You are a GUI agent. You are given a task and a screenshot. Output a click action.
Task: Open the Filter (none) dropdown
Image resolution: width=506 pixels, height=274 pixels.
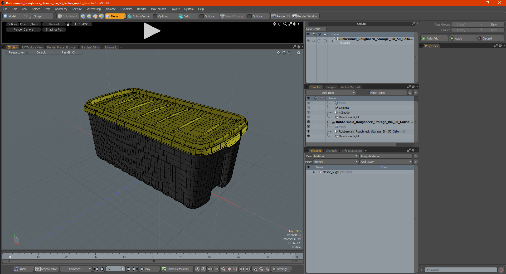click(x=336, y=162)
